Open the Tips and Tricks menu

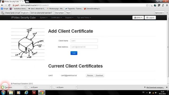point(84,18)
